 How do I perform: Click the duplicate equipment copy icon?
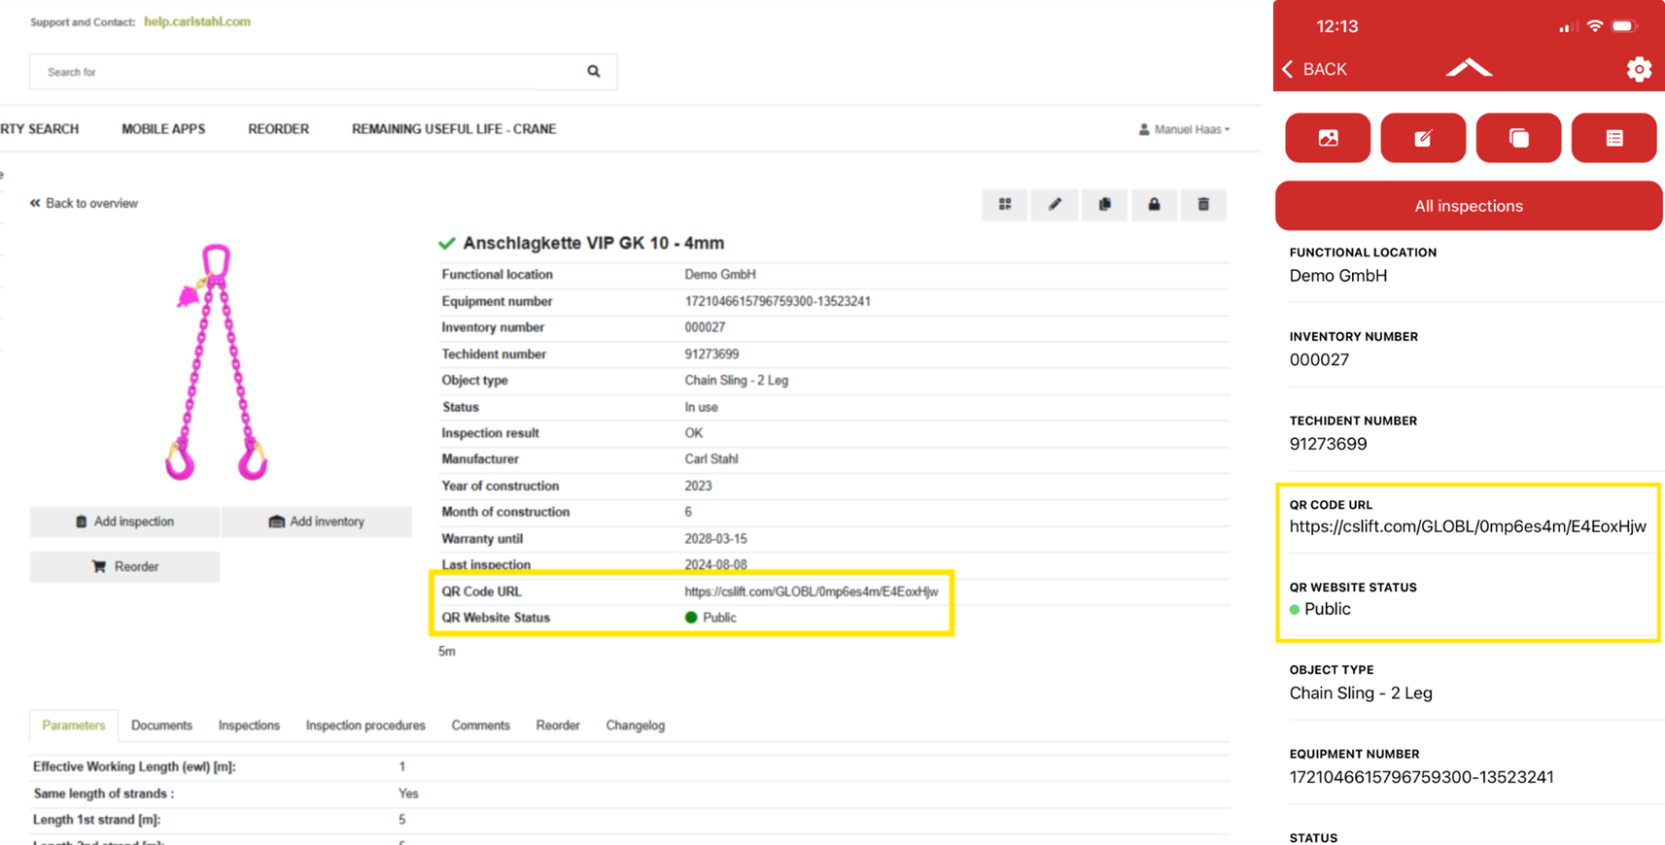click(x=1104, y=205)
